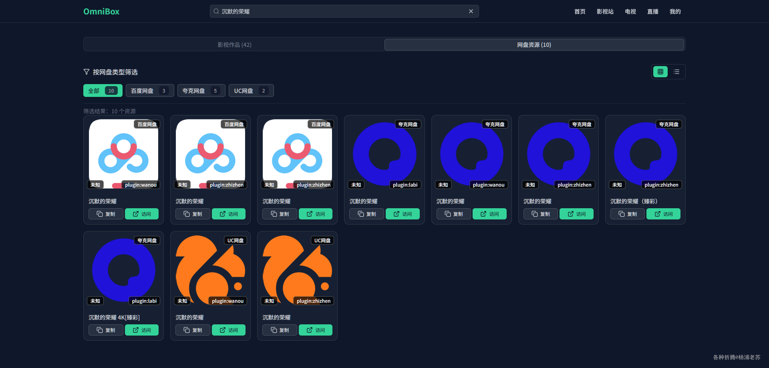Click the UC网盘 badge on the plugin:wanou card

click(236, 240)
